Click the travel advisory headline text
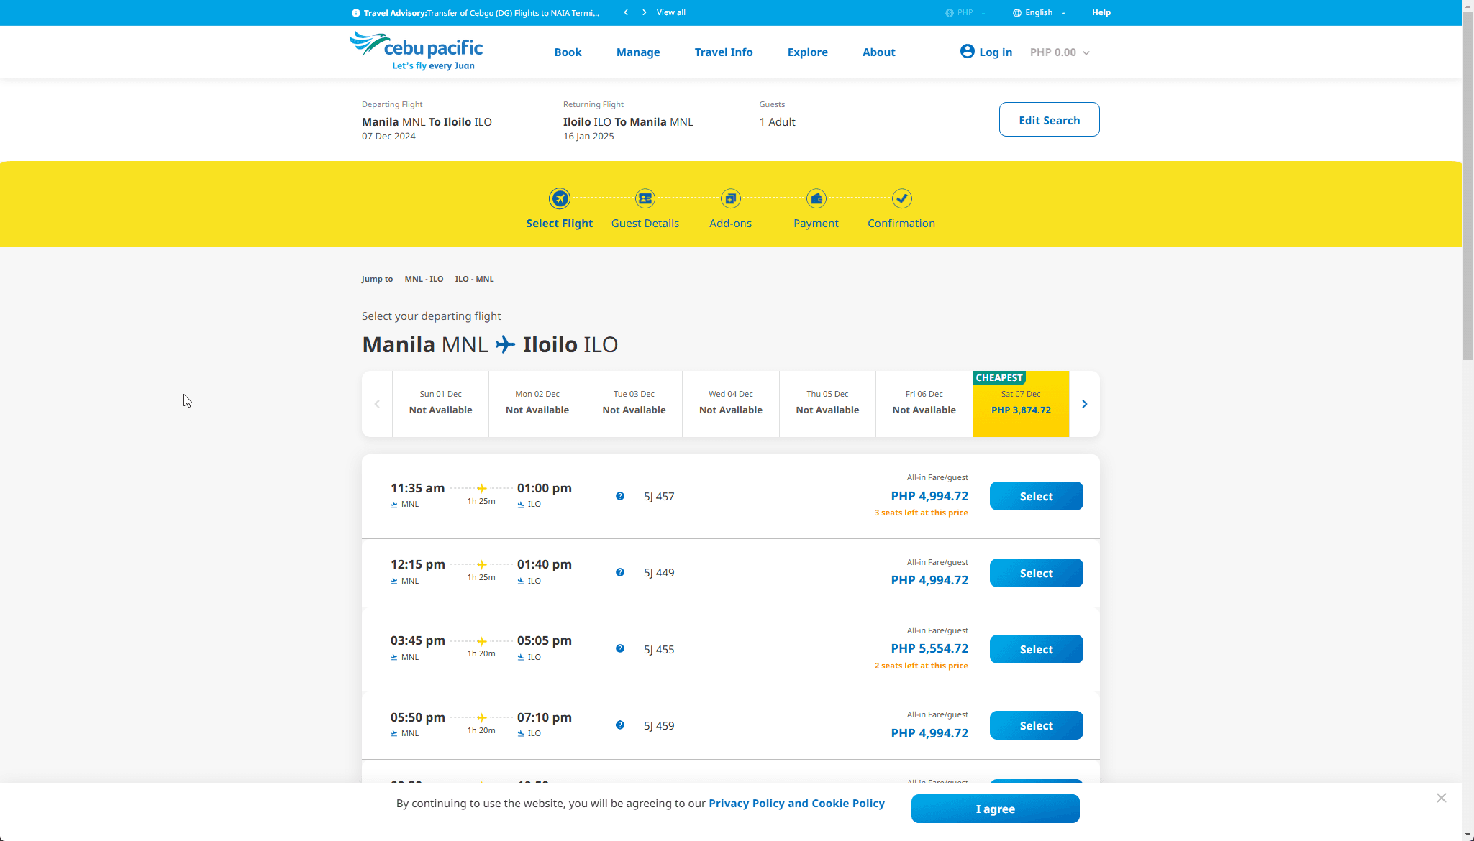 (481, 13)
